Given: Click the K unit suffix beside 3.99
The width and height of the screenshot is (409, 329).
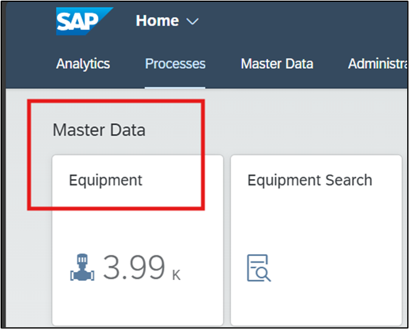Looking at the screenshot, I should pos(176,274).
